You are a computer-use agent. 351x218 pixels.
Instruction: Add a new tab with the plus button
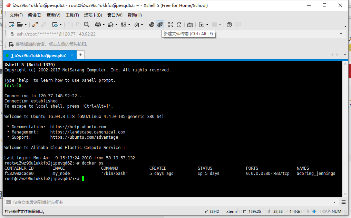pos(80,55)
